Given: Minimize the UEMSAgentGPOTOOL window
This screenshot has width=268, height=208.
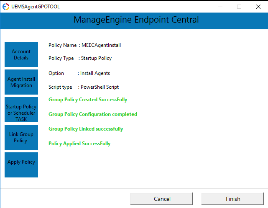Looking at the screenshot, I should [220, 7].
